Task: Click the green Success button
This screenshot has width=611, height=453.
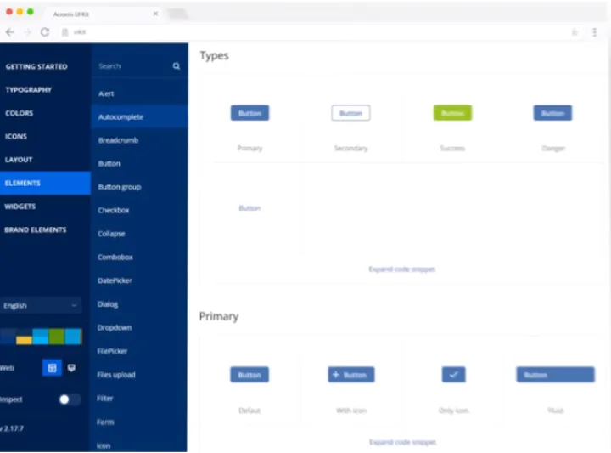Action: tap(452, 113)
